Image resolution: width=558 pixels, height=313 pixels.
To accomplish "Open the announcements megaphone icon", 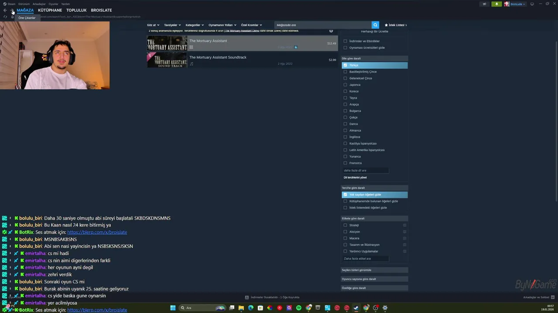I will pyautogui.click(x=484, y=4).
